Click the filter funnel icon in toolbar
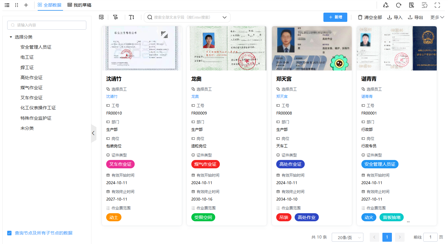The width and height of the screenshot is (448, 244). (115, 17)
